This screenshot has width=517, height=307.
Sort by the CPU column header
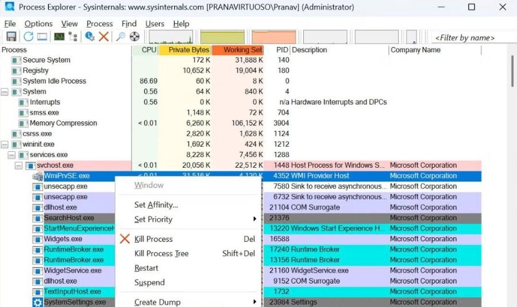(x=145, y=50)
